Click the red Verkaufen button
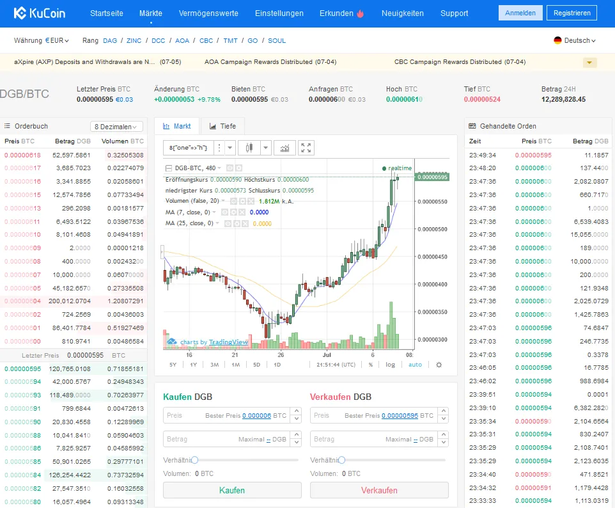Viewport: 615px width, 508px height. point(379,490)
